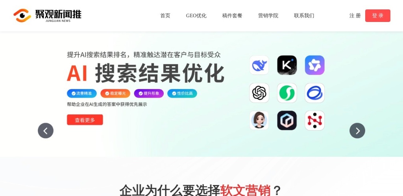
Task: Click the green swirl S app icon
Action: (x=287, y=93)
